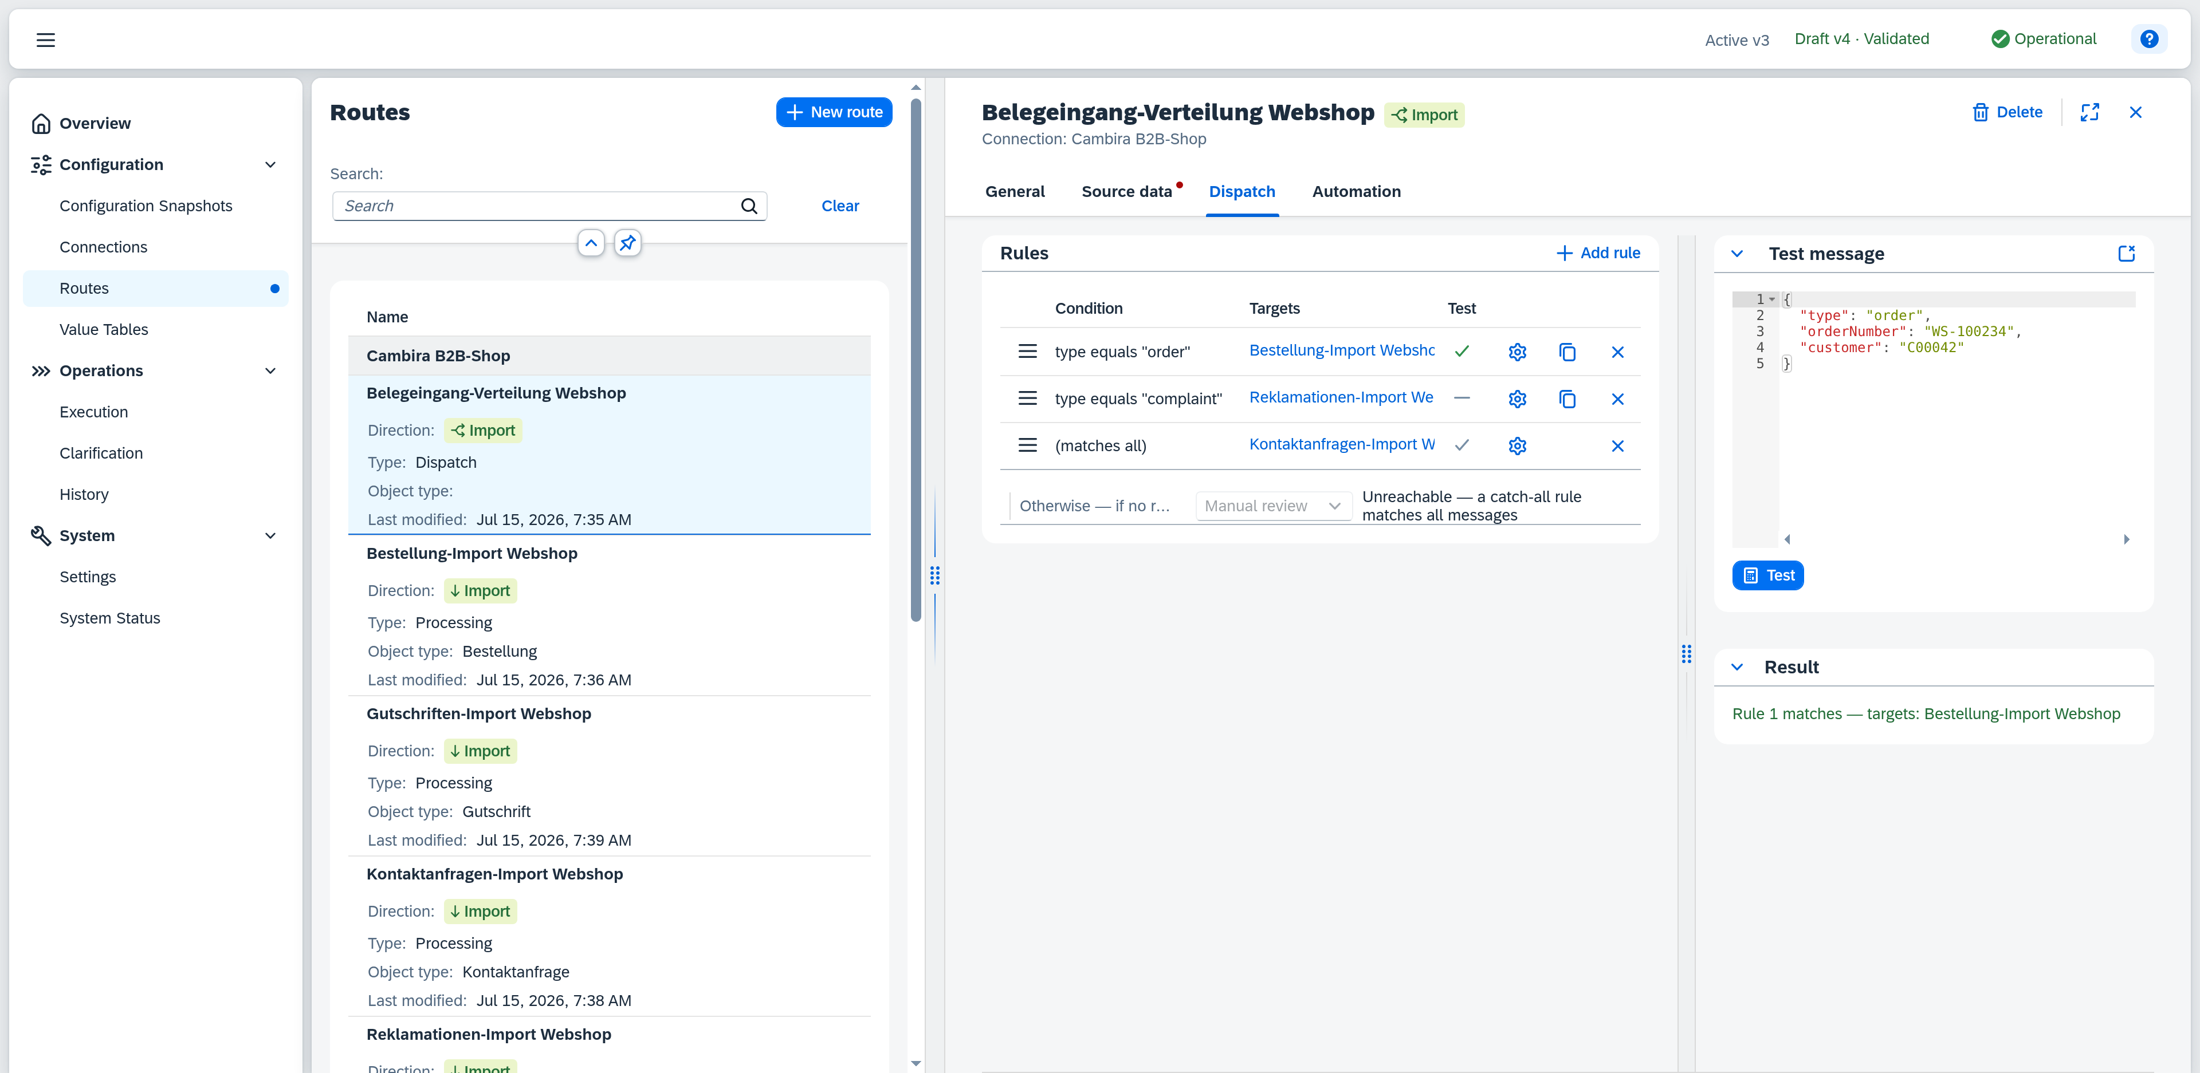This screenshot has height=1073, width=2200.
Task: Collapse the Operations menu section
Action: [271, 372]
